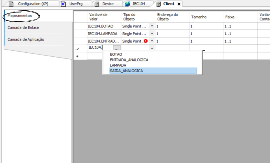Click the pencil edit row marker
270x163 pixels.
click(77, 49)
